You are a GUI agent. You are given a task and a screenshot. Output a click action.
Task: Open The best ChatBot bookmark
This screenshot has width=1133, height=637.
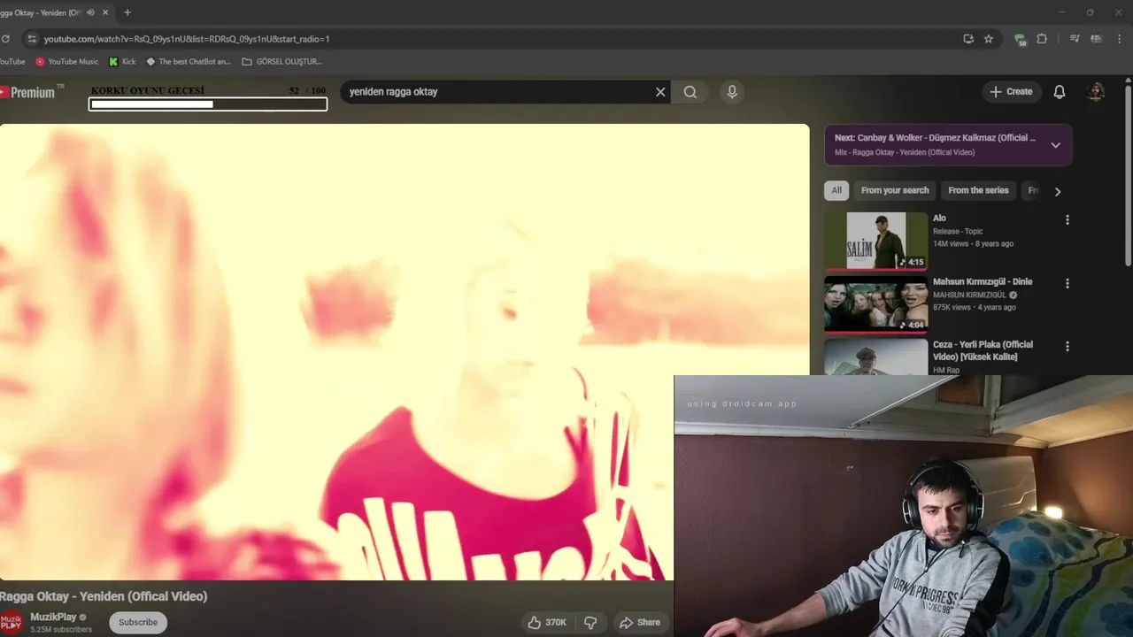coord(188,62)
